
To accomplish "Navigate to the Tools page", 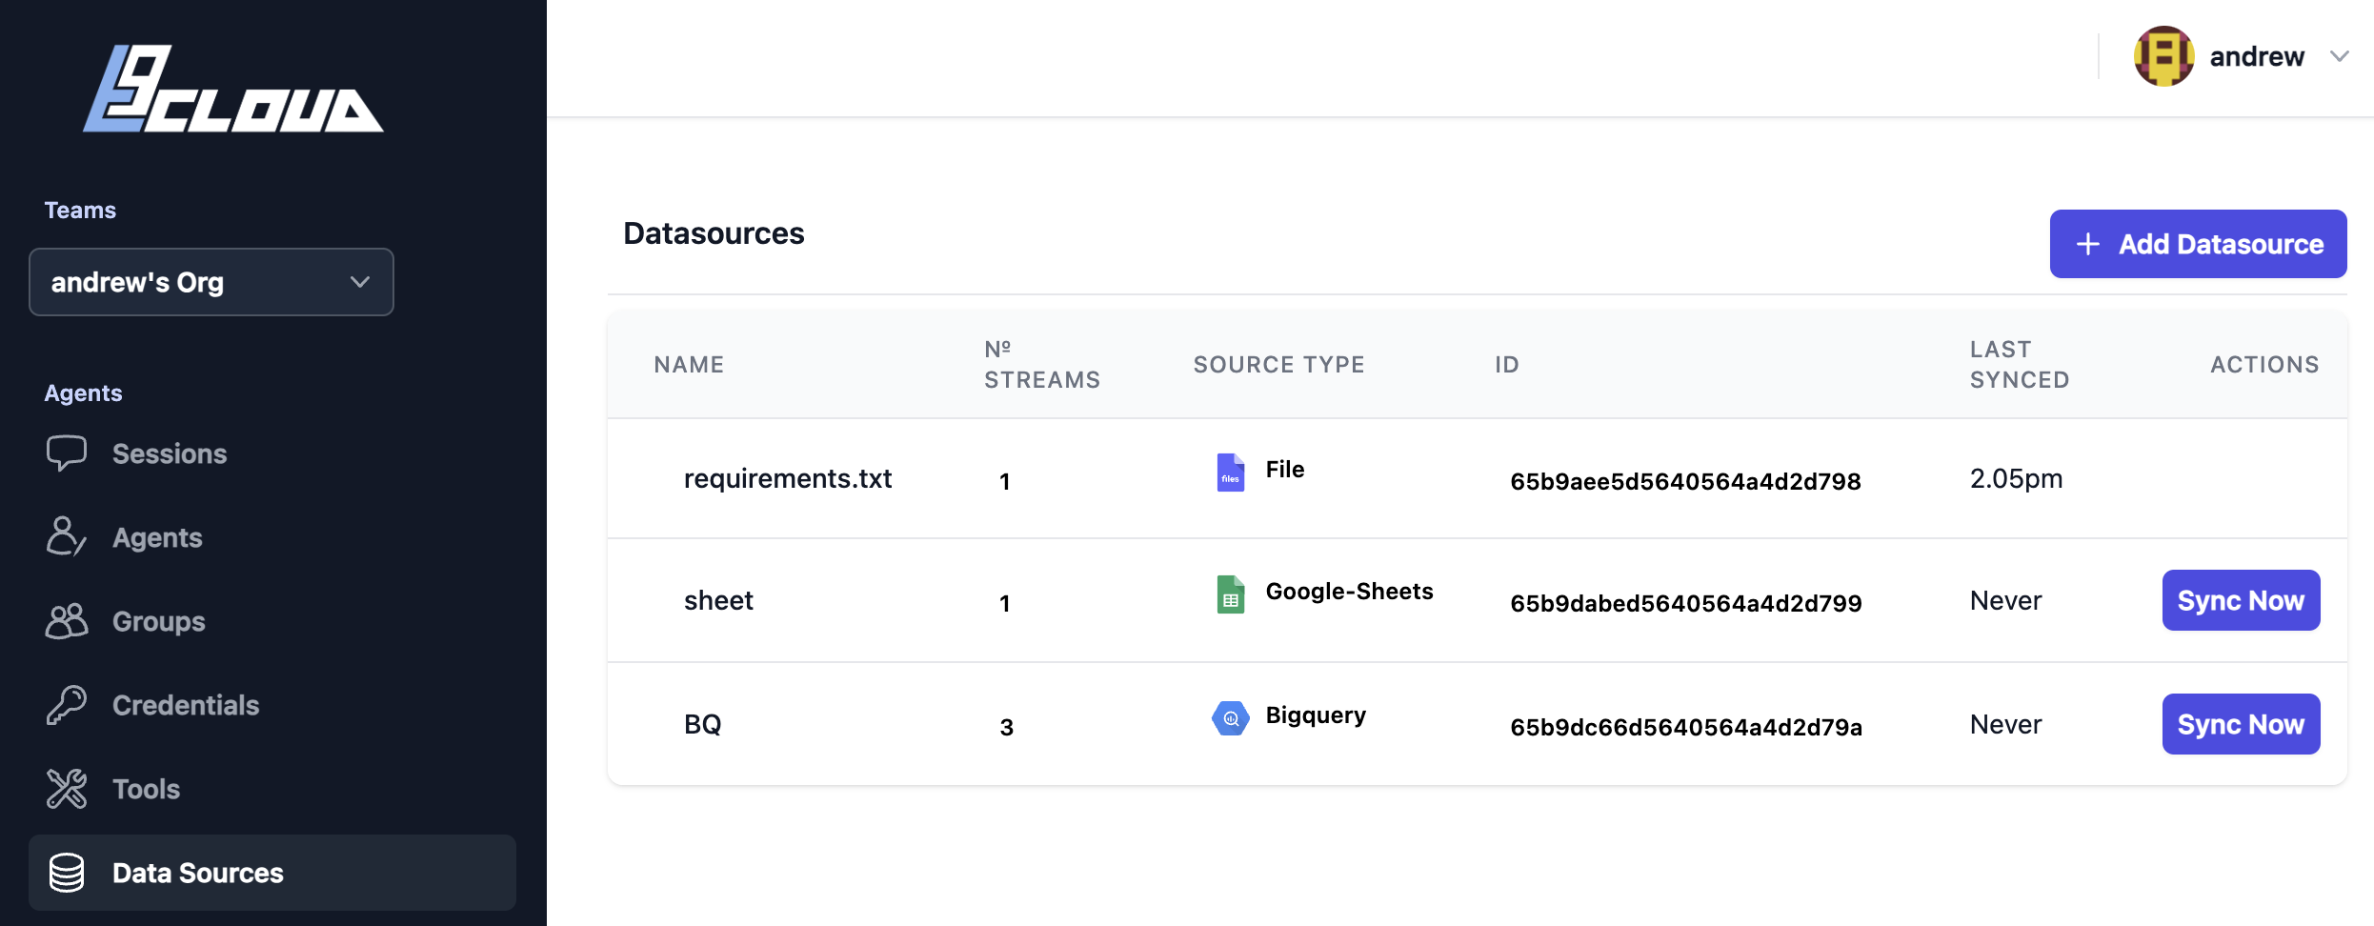I will pyautogui.click(x=146, y=789).
